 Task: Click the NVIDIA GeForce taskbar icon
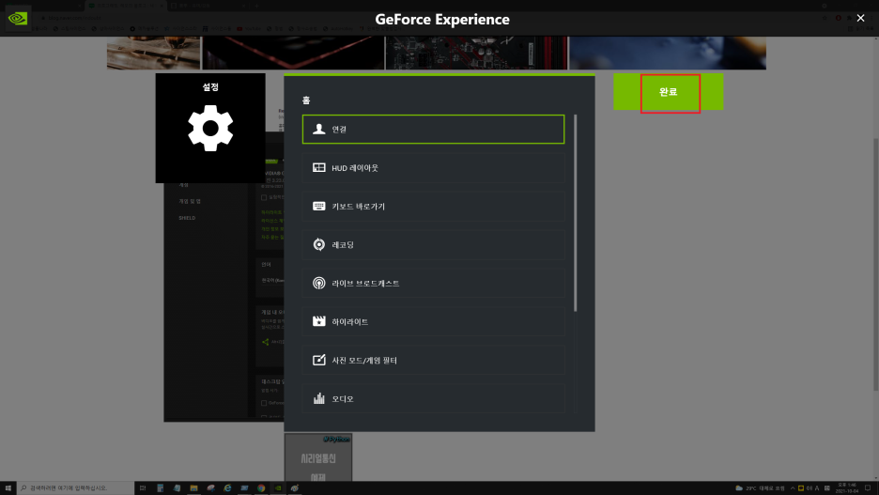point(277,488)
